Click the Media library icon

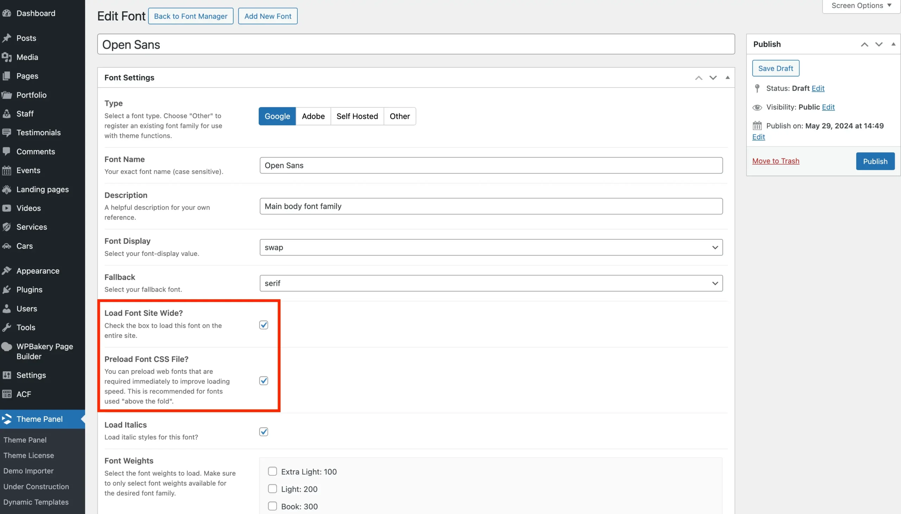[x=7, y=57]
